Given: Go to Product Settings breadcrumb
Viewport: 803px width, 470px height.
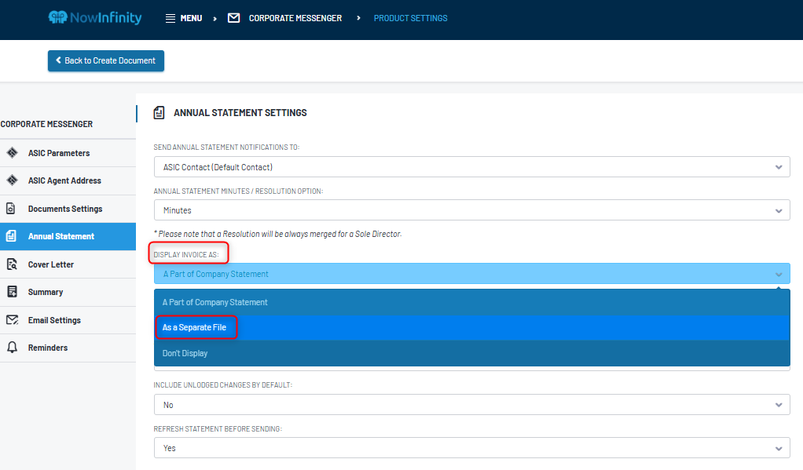Looking at the screenshot, I should tap(410, 17).
